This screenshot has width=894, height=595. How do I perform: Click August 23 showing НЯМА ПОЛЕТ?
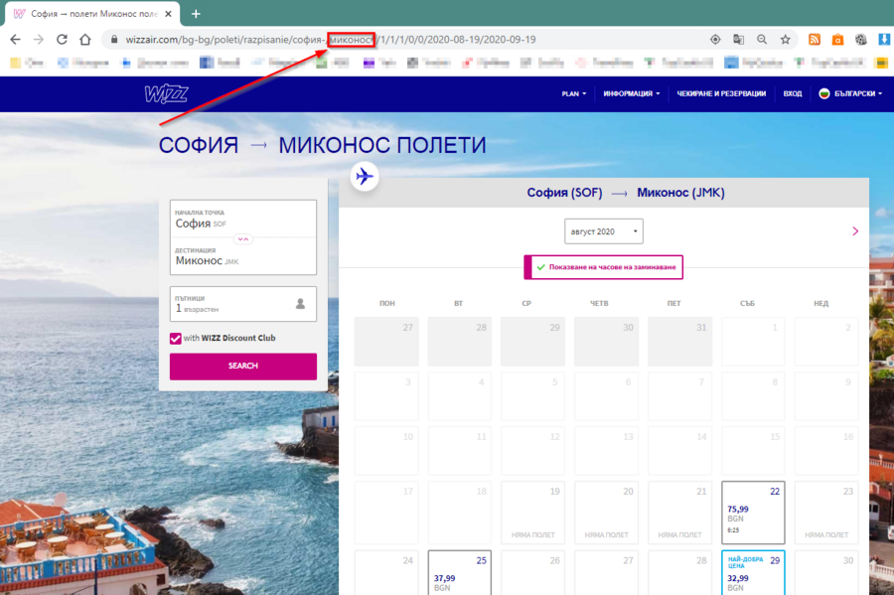pyautogui.click(x=826, y=513)
